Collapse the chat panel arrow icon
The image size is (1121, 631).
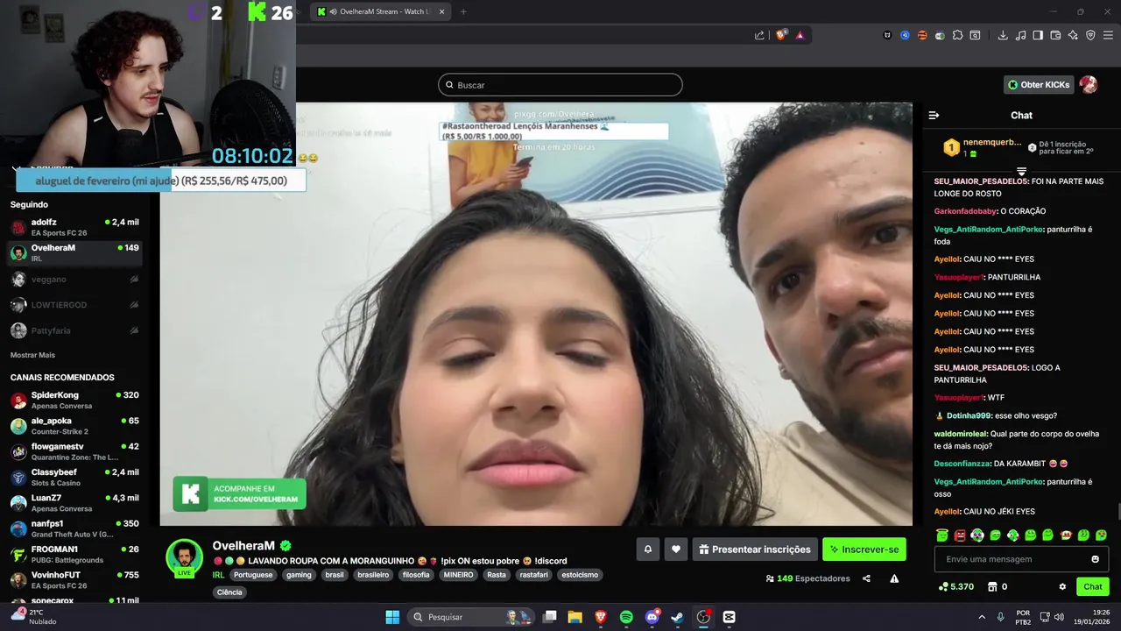click(x=934, y=115)
